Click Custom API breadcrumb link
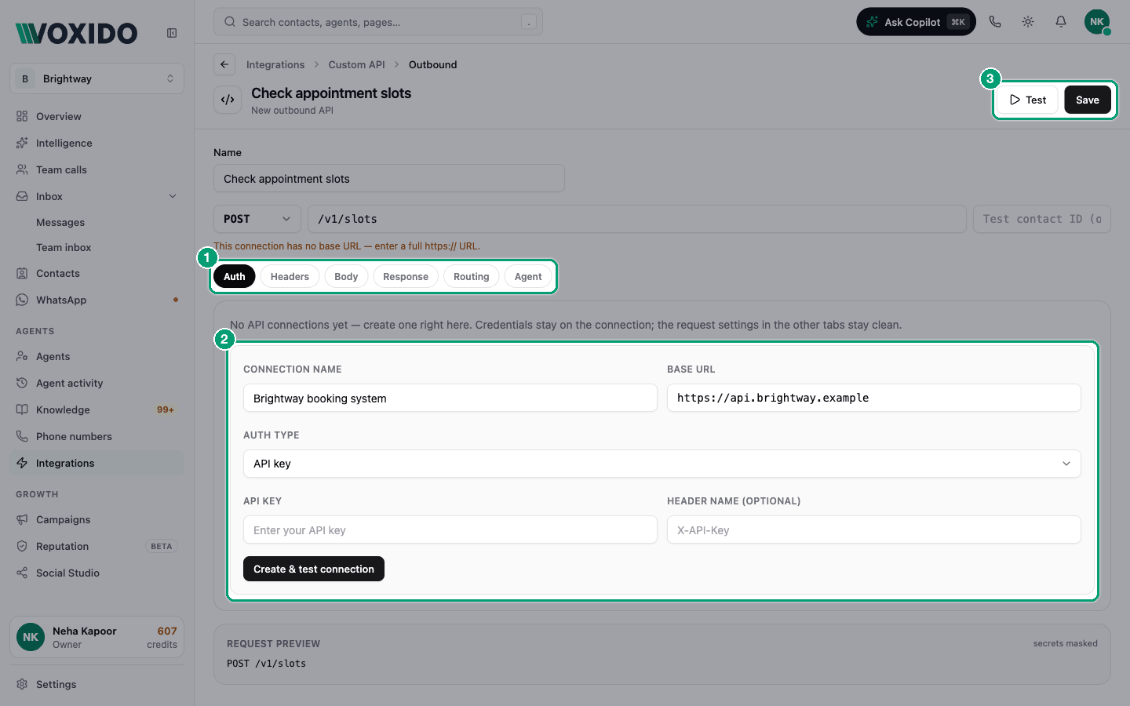The width and height of the screenshot is (1130, 706). 356,64
